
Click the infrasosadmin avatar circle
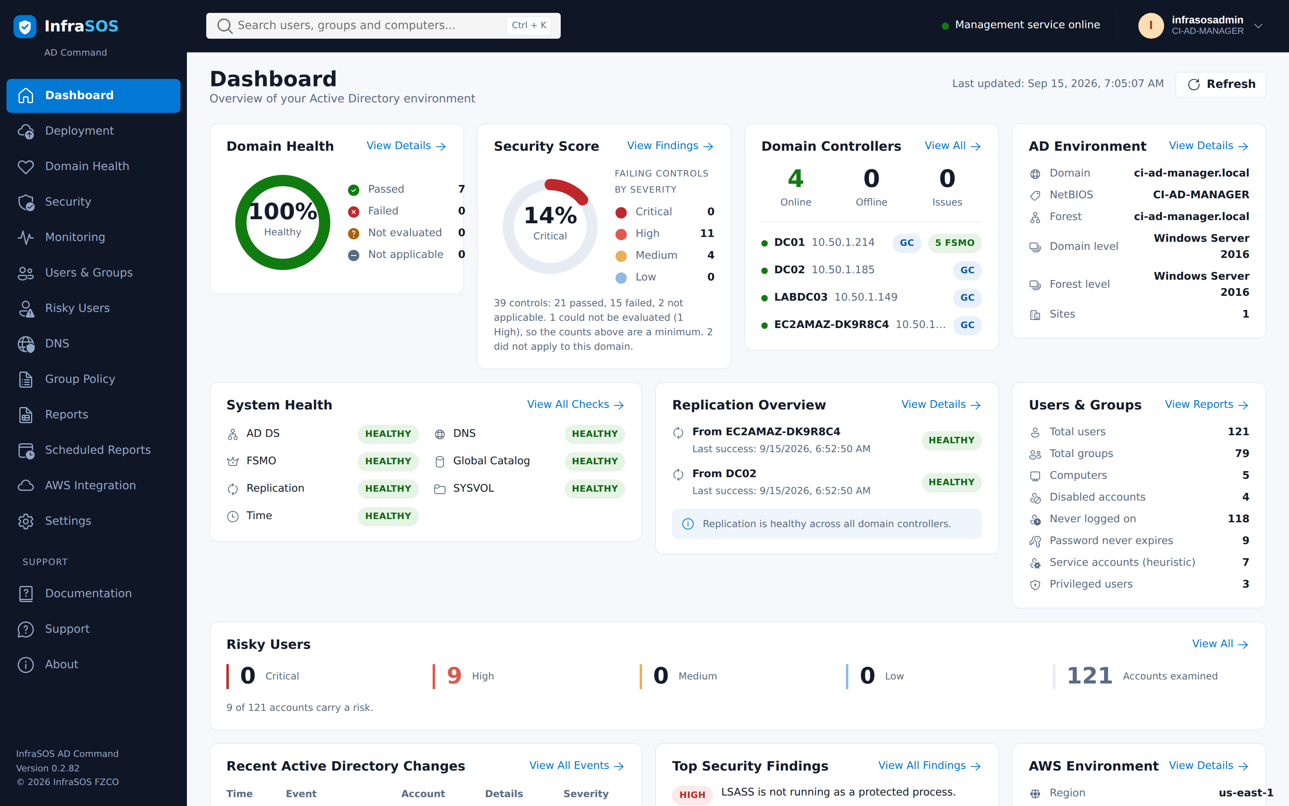pos(1151,25)
